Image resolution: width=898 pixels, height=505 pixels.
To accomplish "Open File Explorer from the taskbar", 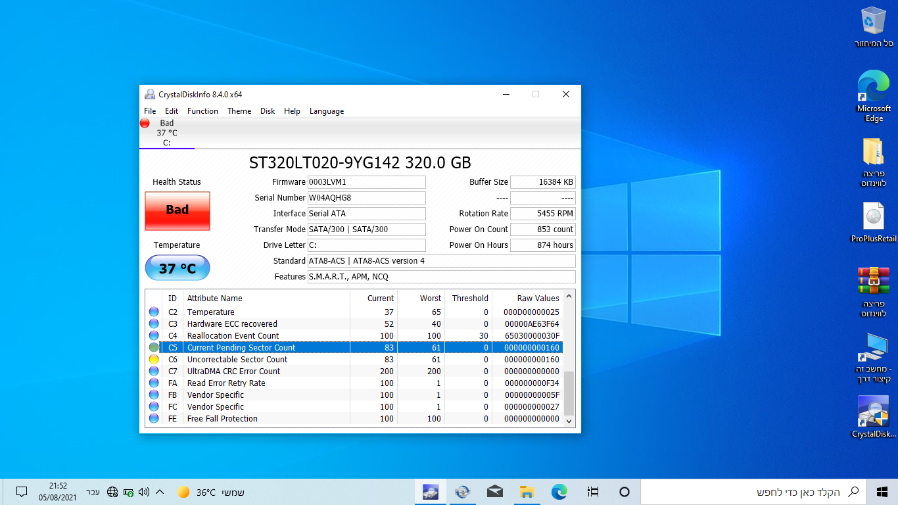I will point(527,491).
